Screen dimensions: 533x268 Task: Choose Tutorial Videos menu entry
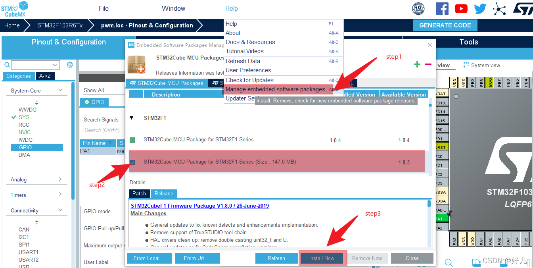284,51
